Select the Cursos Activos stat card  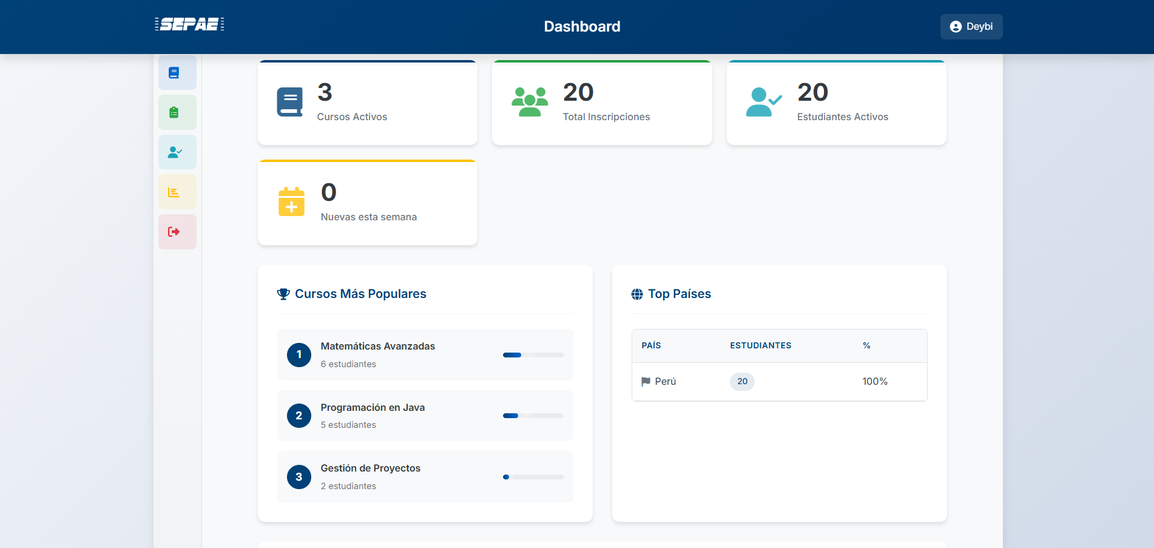[368, 103]
